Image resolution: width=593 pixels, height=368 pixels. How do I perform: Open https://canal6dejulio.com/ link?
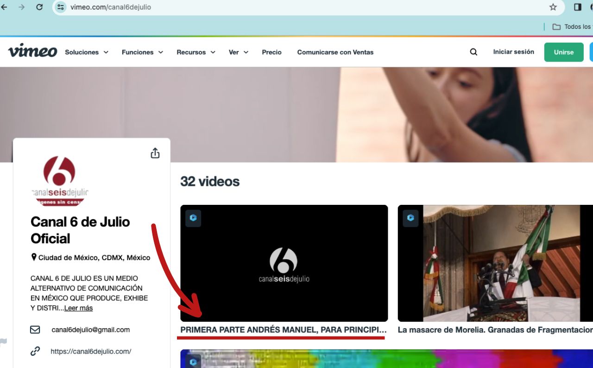point(91,351)
